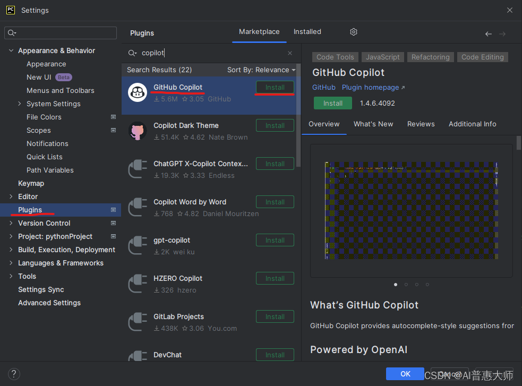Install GitHub Copilot from the results list
Viewport: 522px width, 386px height.
point(275,88)
